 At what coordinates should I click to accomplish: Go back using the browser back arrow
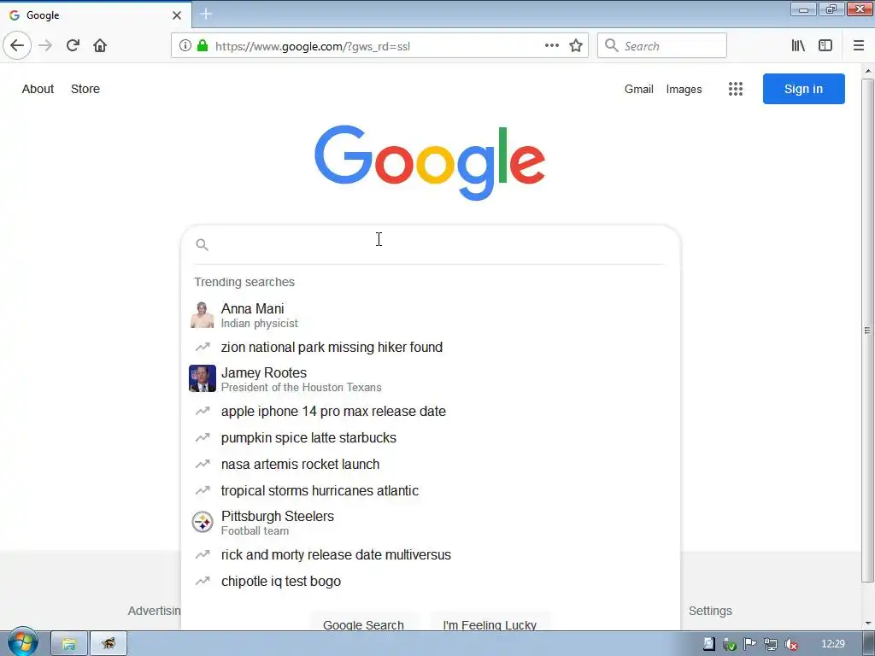(17, 46)
